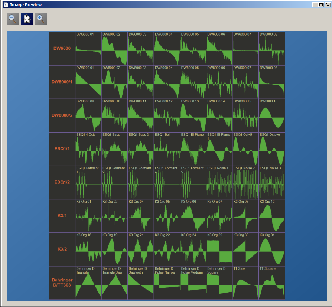The height and width of the screenshot is (307, 332).
Task: Select the K3 Org 22 waveform
Action: tap(167, 249)
